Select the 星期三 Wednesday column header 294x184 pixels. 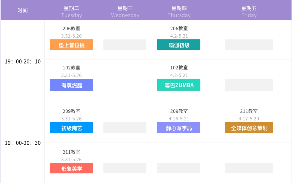pyautogui.click(x=125, y=11)
